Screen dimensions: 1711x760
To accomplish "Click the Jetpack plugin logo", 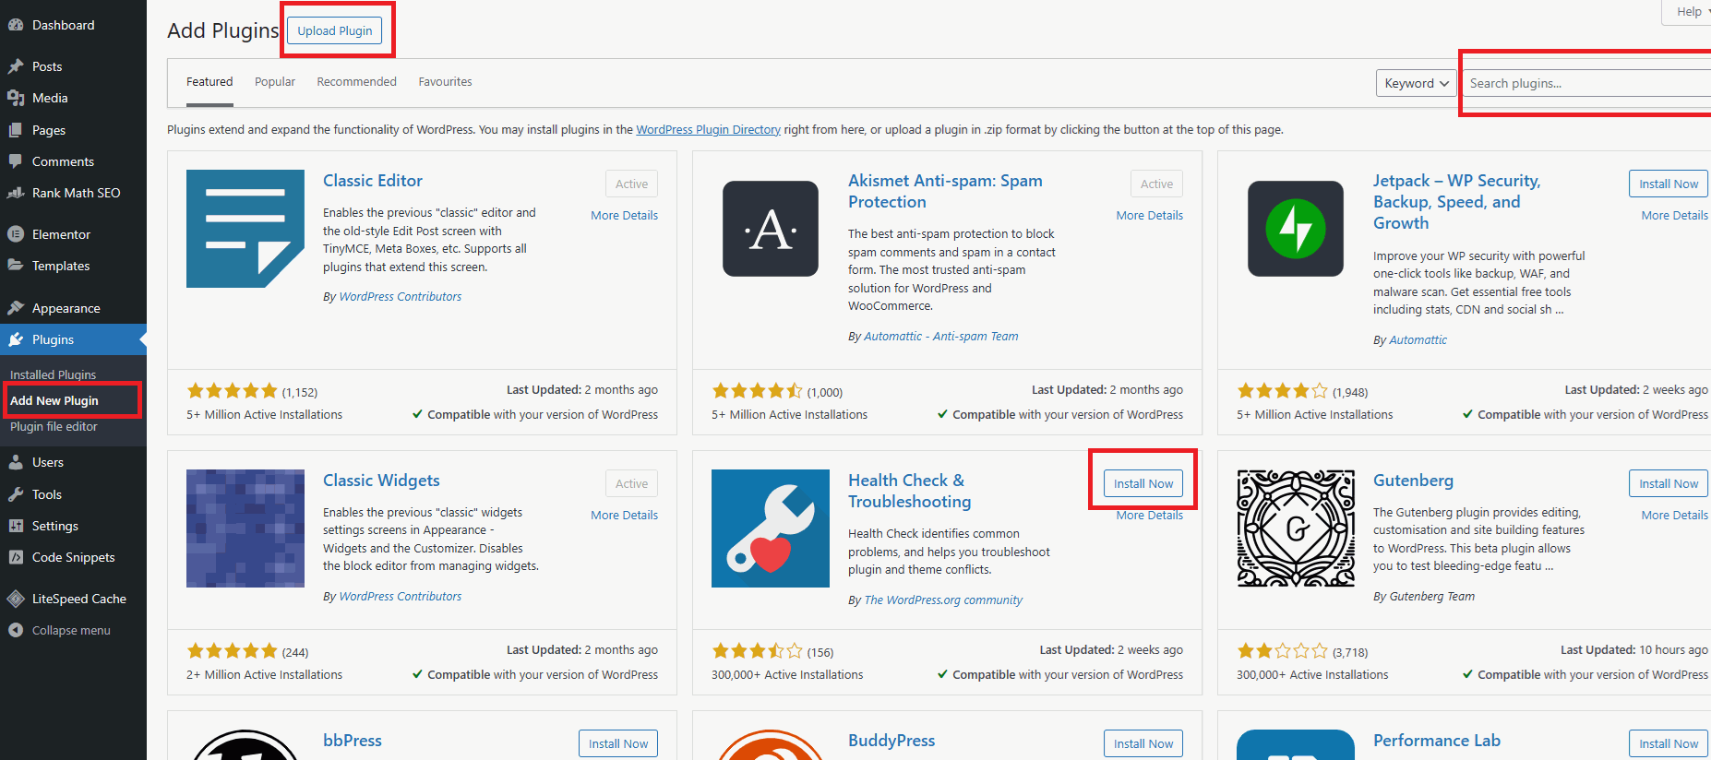I will pyautogui.click(x=1296, y=229).
